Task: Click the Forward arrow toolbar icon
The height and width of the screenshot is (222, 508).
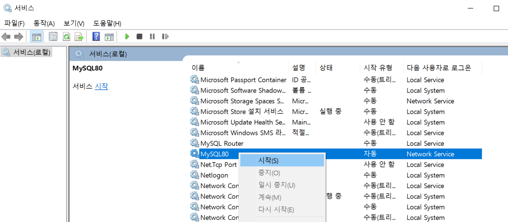Action: click(18, 37)
